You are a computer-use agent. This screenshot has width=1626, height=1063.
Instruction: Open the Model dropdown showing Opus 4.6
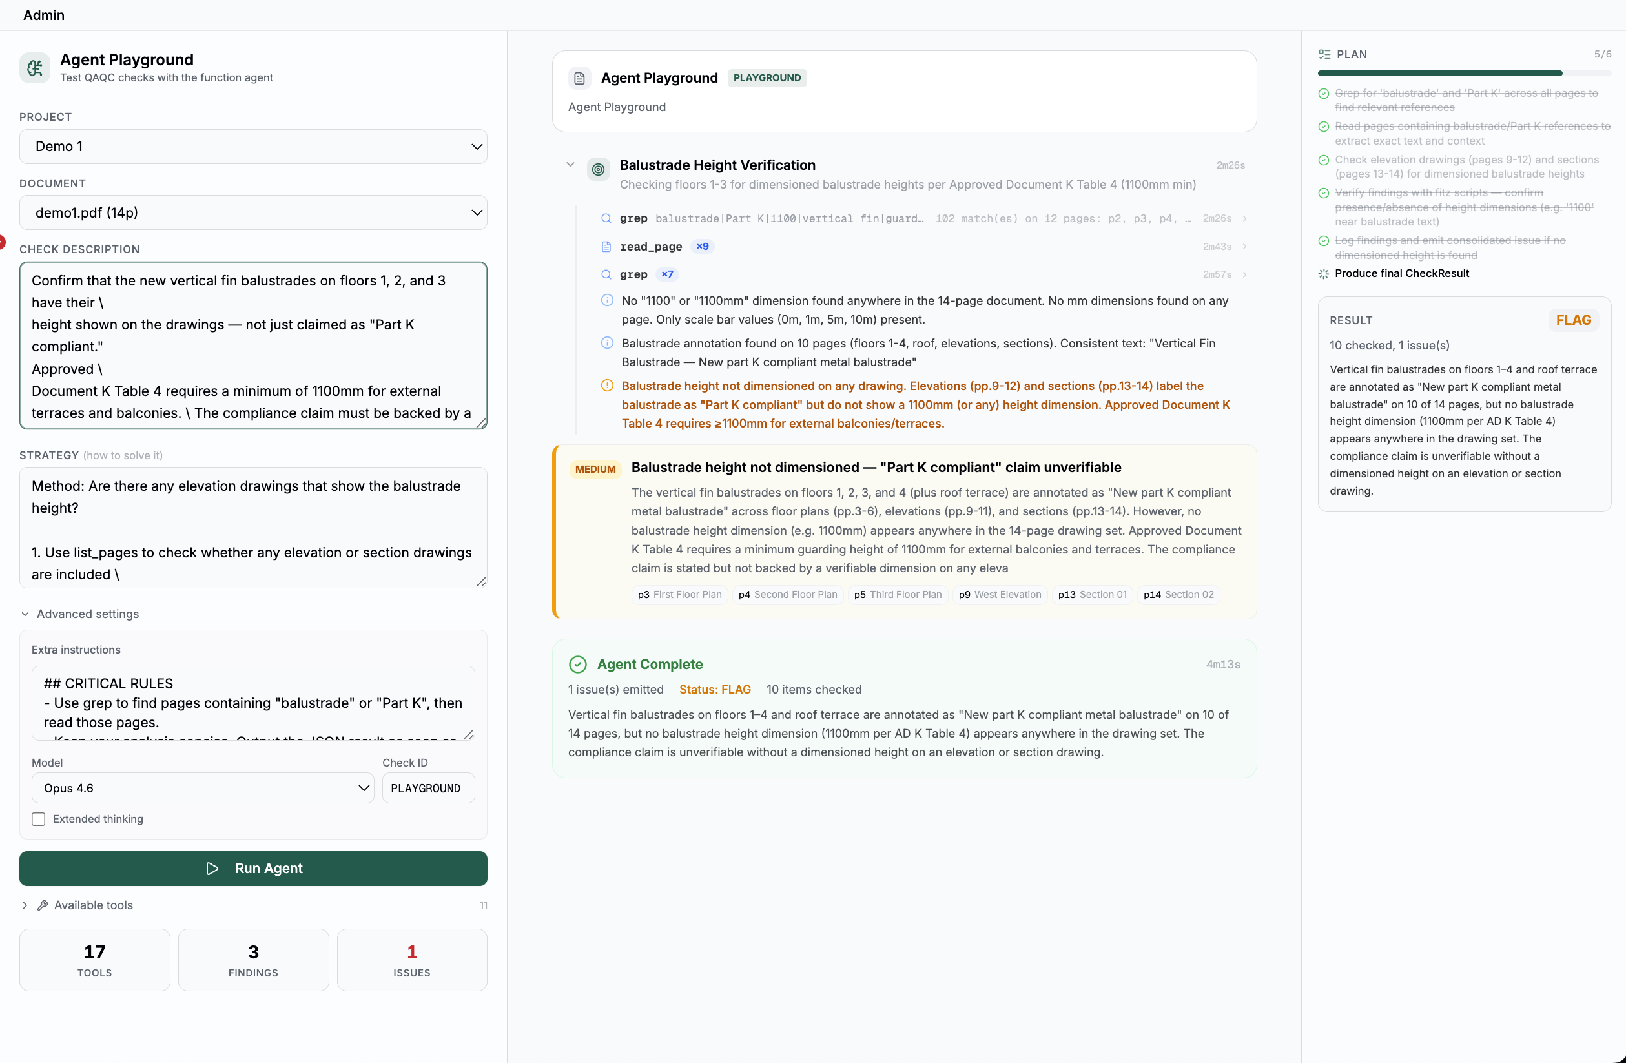[202, 788]
